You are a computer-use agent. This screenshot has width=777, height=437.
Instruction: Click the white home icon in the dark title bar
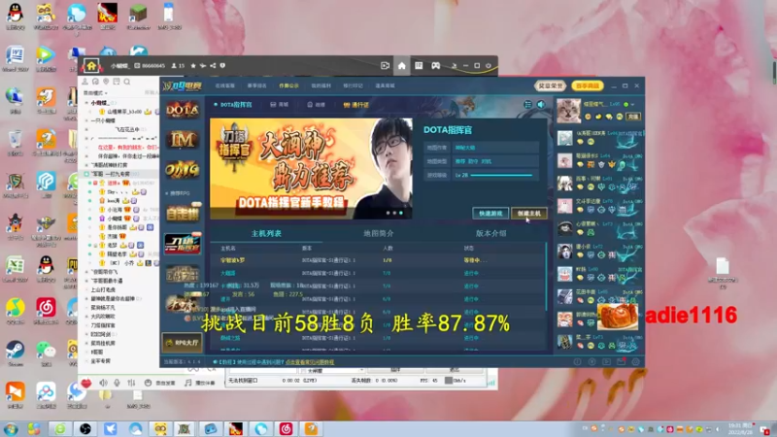point(401,66)
